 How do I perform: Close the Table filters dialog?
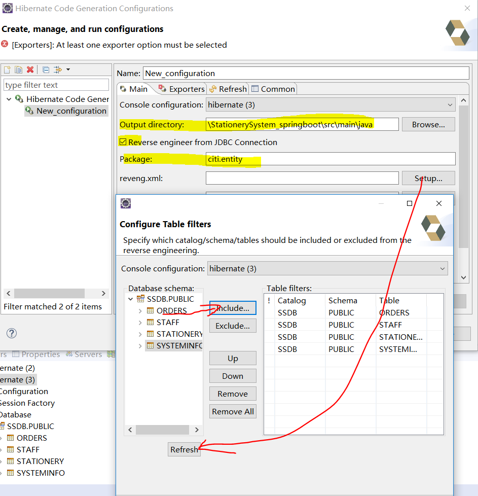pyautogui.click(x=439, y=203)
